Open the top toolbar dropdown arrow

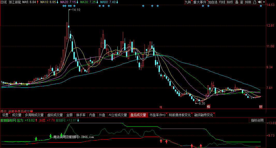click(264, 2)
